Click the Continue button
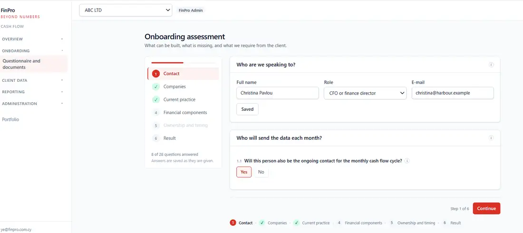This screenshot has width=523, height=233. tap(486, 209)
